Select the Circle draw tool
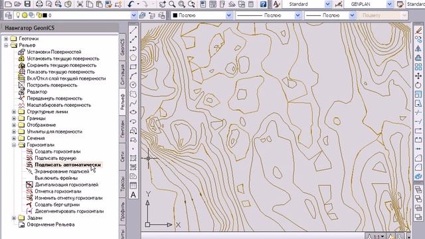The width and height of the screenshot is (425, 239). coord(133,85)
